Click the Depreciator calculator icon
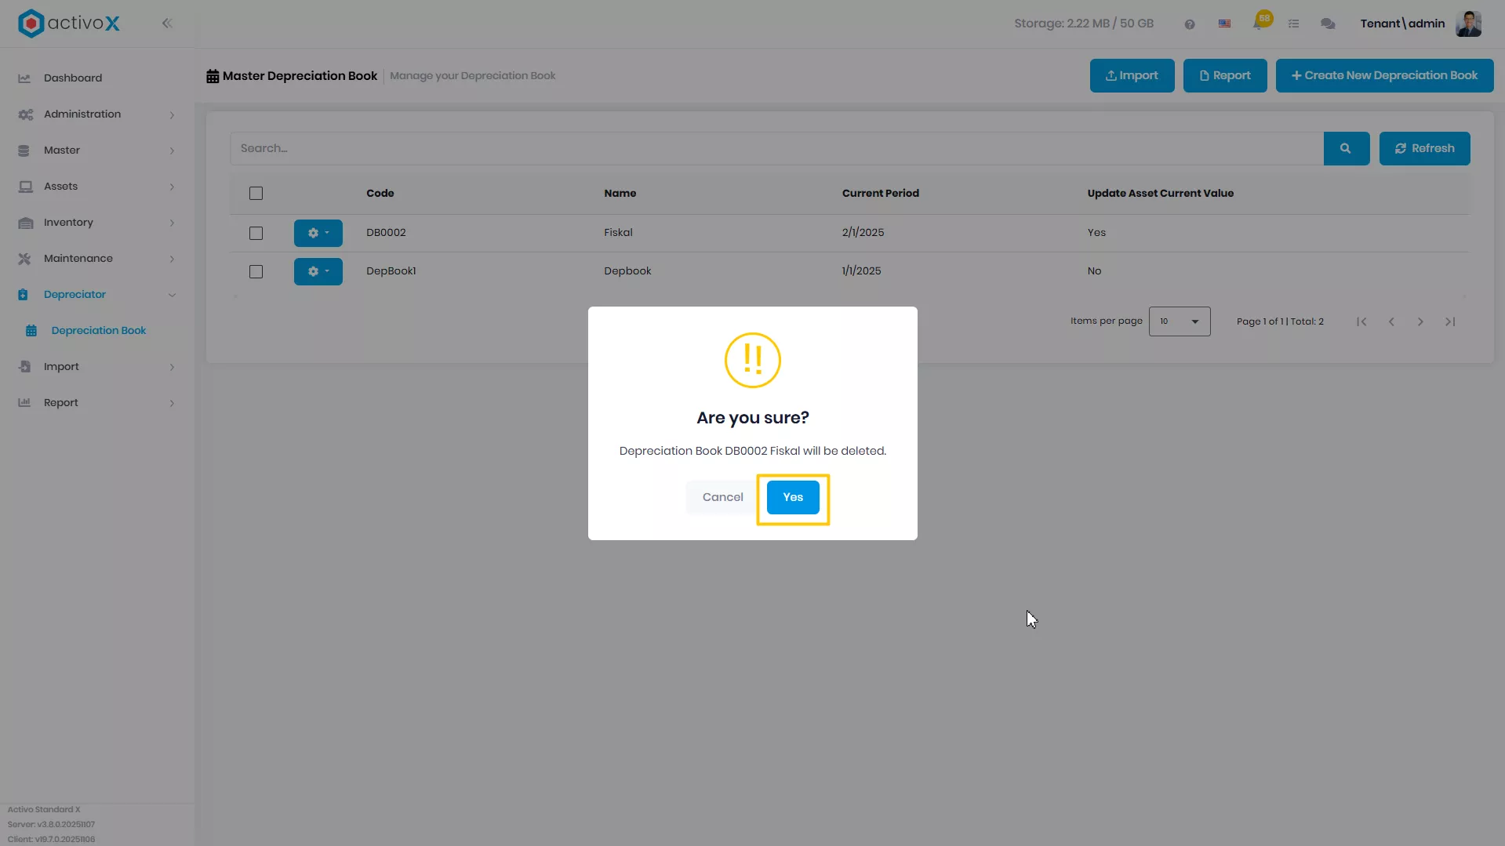Screen dimensions: 1505x846 point(23,295)
